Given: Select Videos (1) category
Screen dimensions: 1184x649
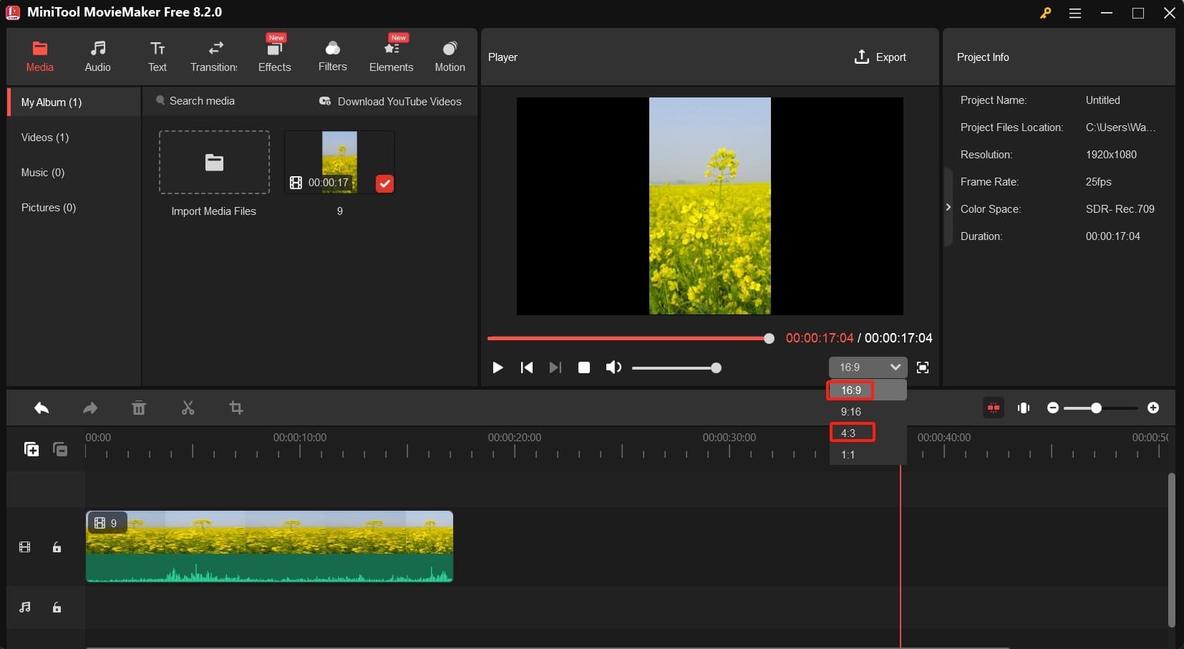Looking at the screenshot, I should pyautogui.click(x=45, y=138).
